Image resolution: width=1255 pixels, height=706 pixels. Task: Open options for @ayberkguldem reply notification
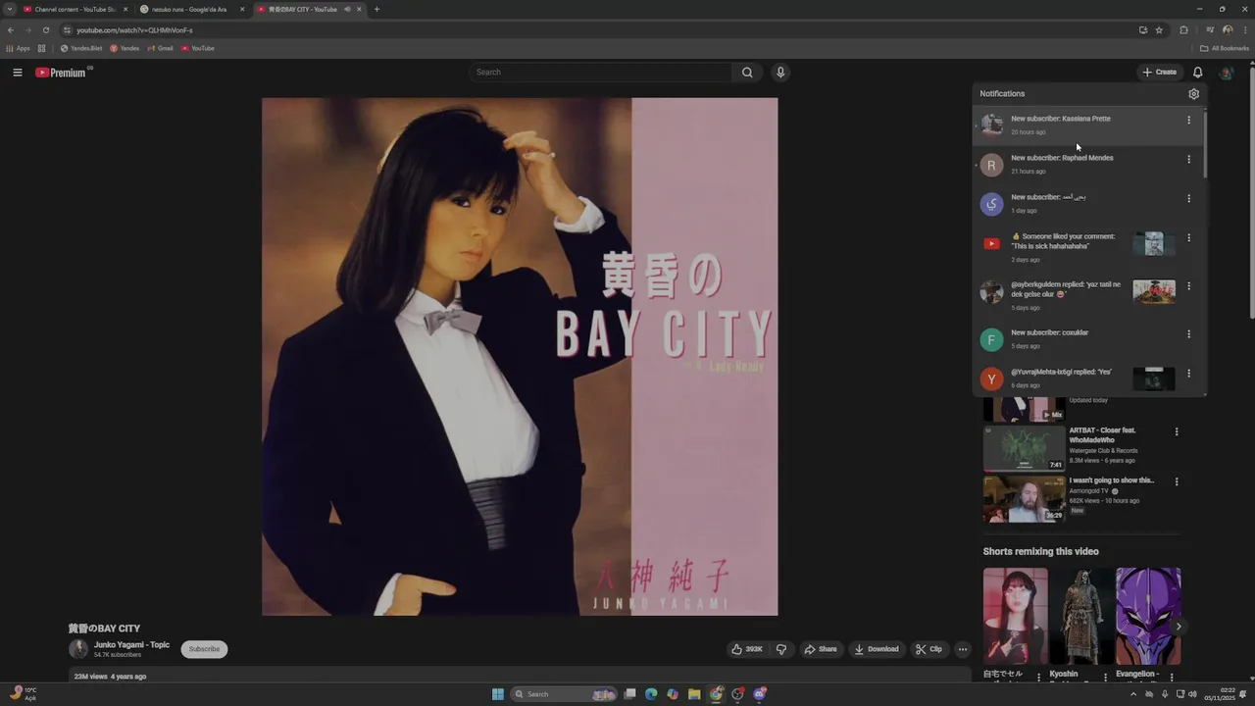point(1188,286)
